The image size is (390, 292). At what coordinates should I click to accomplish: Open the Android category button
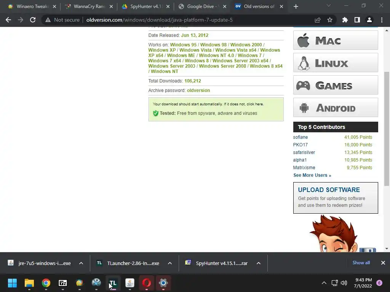click(336, 108)
